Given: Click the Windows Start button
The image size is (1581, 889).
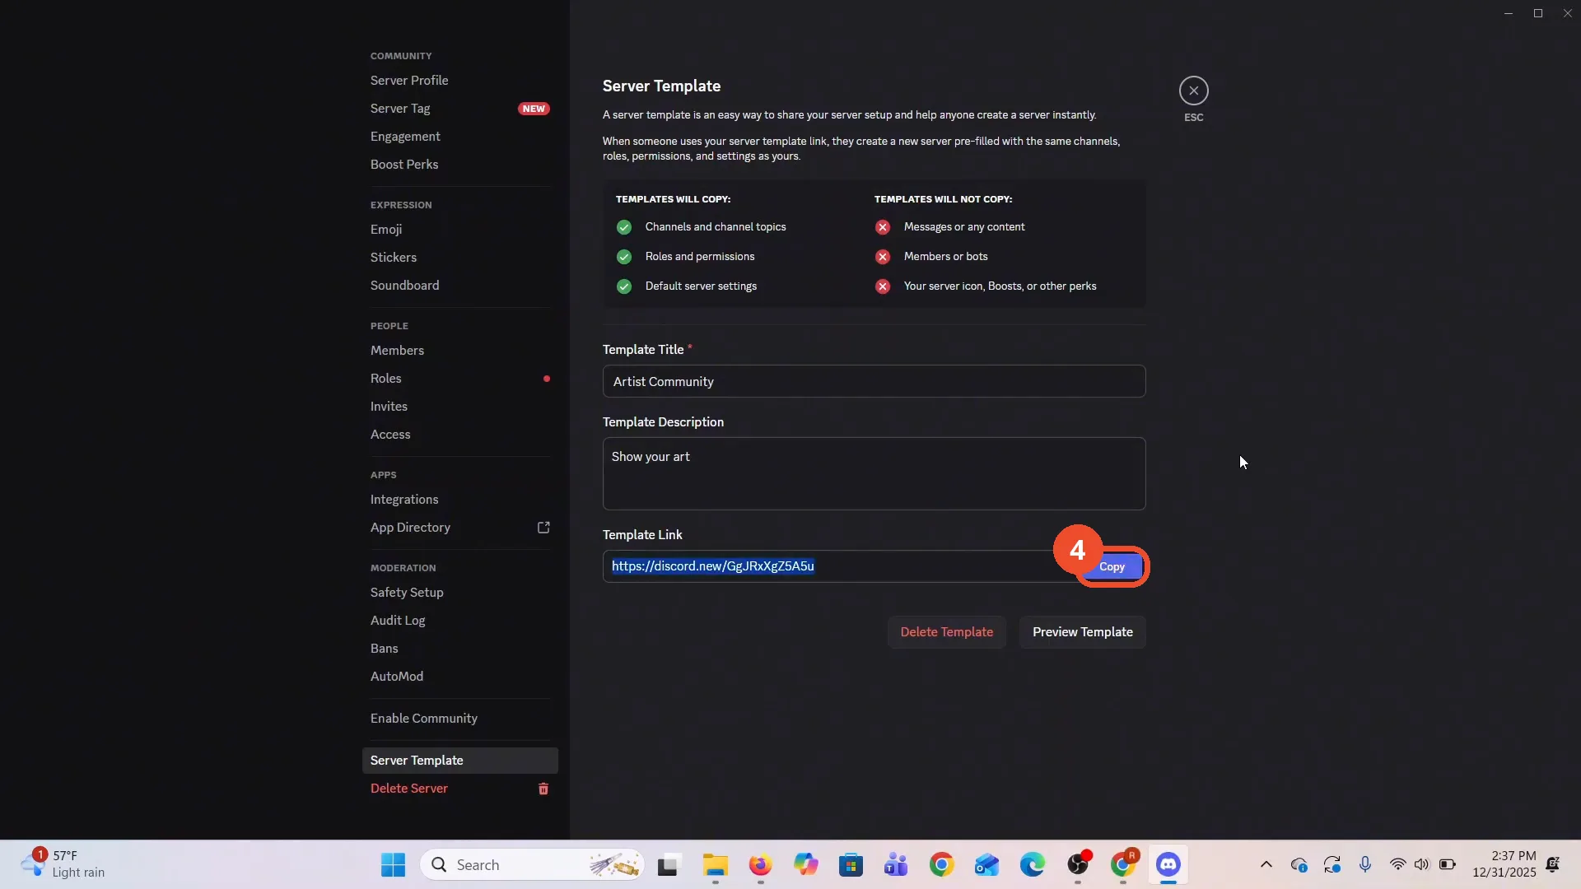Looking at the screenshot, I should [393, 864].
